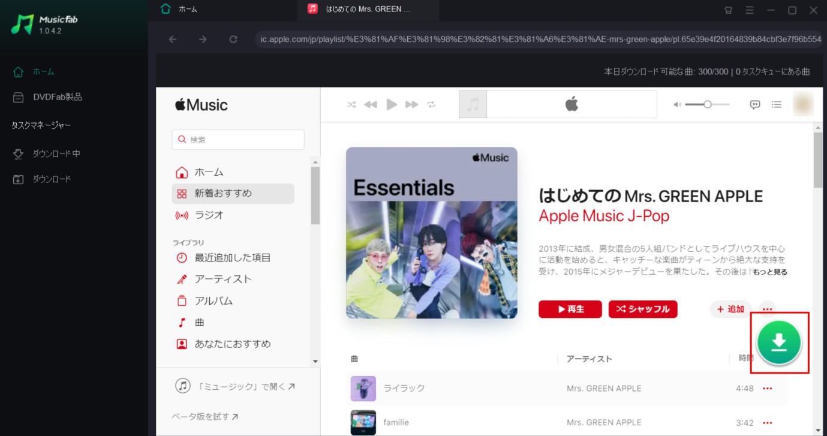Open アルバム library item
The height and width of the screenshot is (436, 827).
[233, 301]
